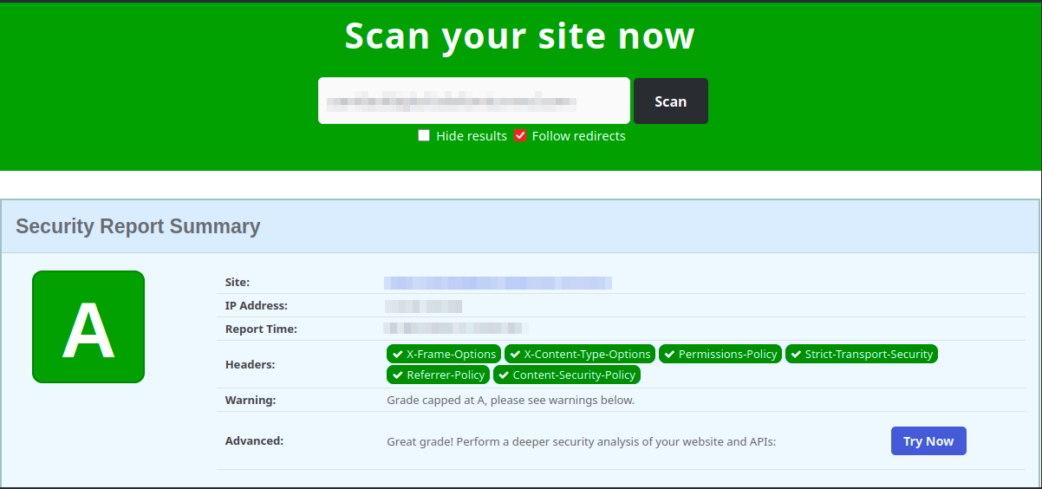Screen dimensions: 1042x489
Task: Click the Security Report Summary heading
Action: pos(138,226)
